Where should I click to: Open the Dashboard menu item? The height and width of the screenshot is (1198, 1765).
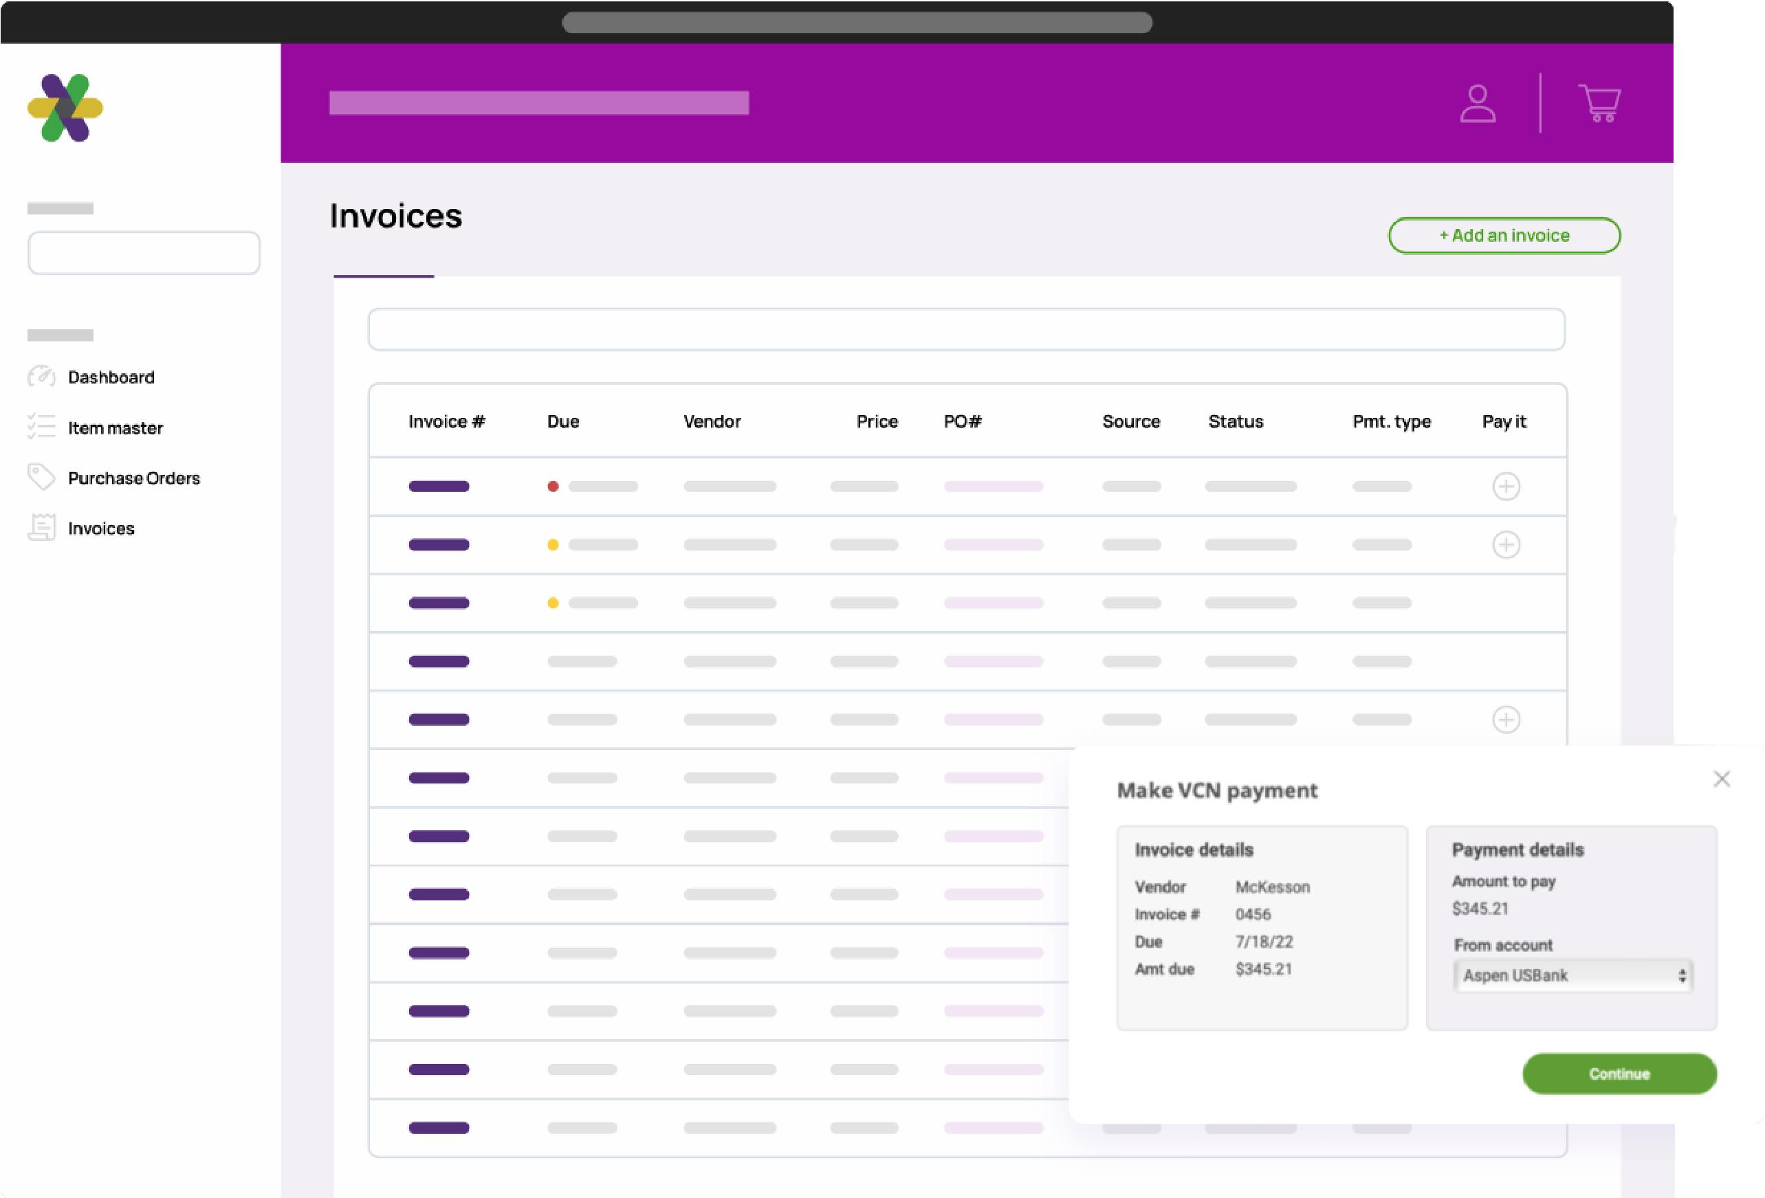pyautogui.click(x=111, y=377)
